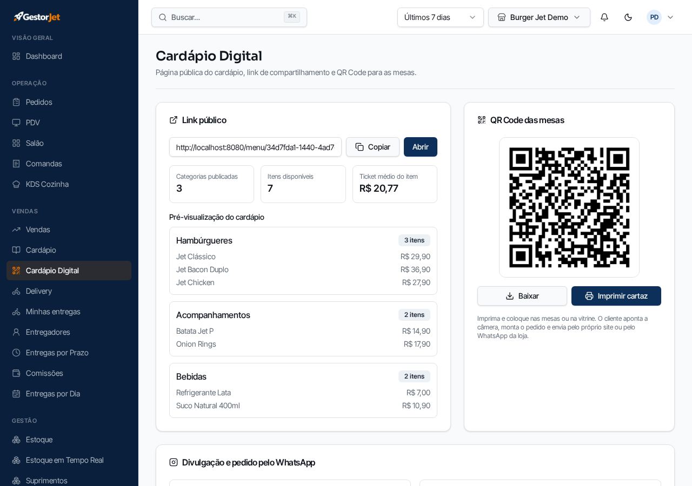Click Imprimir cartaz button
The width and height of the screenshot is (692, 486).
[616, 296]
